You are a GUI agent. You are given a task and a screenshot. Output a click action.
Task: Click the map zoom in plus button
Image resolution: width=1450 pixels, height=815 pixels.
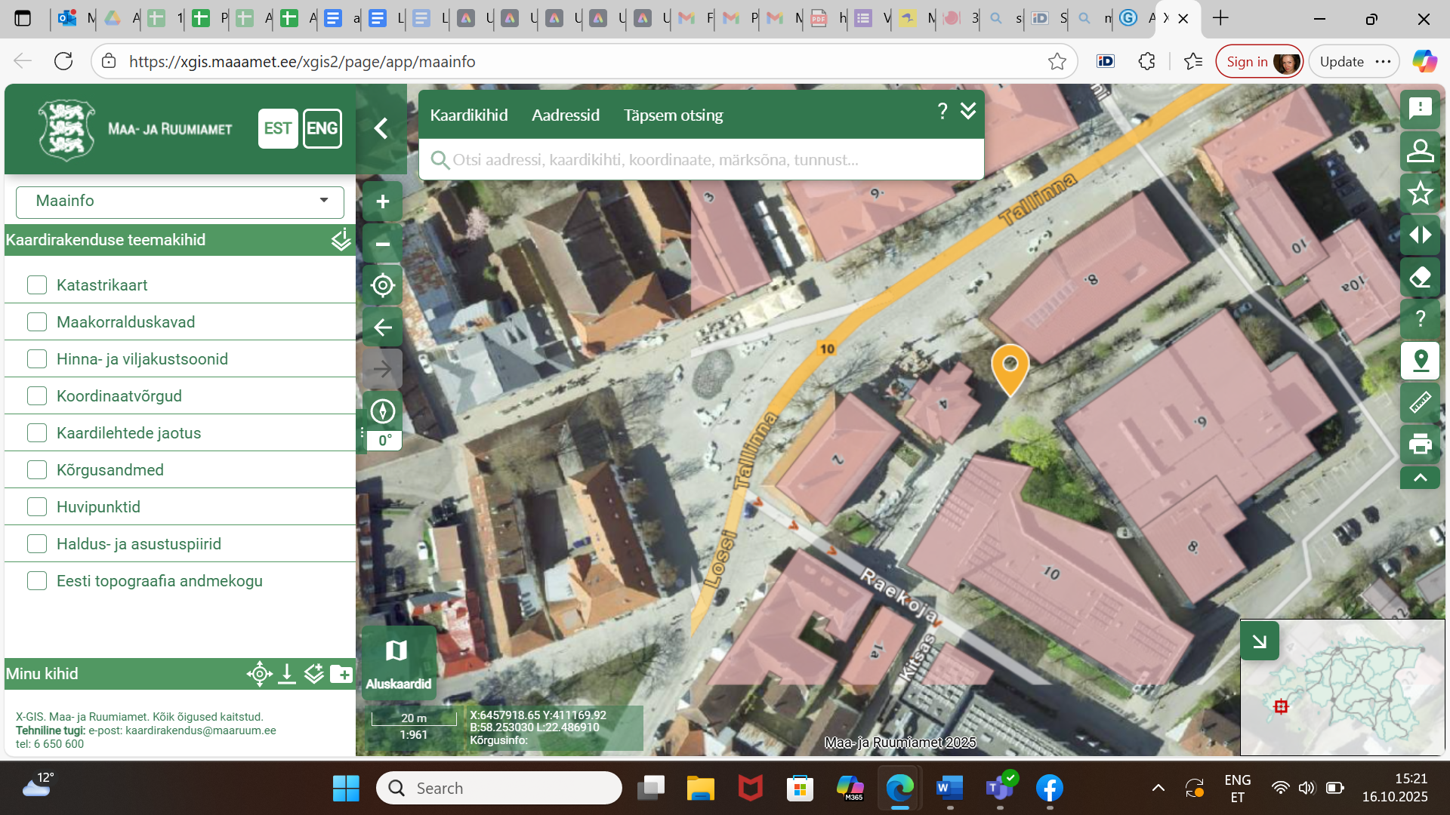click(x=382, y=201)
